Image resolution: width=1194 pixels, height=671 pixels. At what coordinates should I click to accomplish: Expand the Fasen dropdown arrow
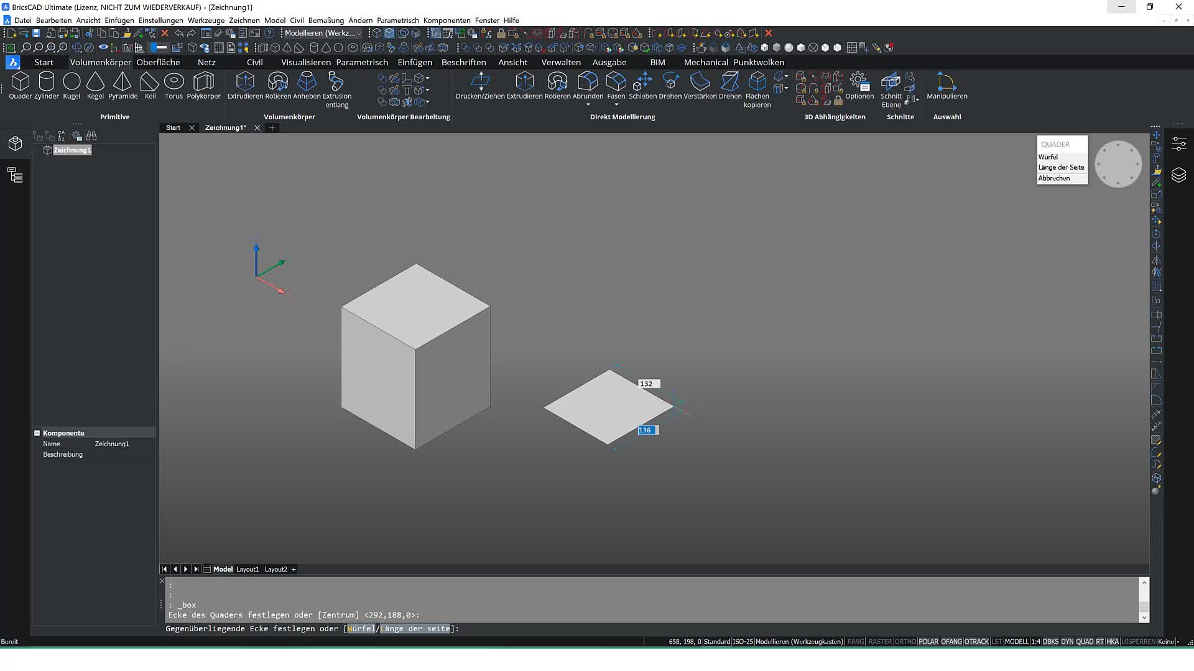(616, 105)
